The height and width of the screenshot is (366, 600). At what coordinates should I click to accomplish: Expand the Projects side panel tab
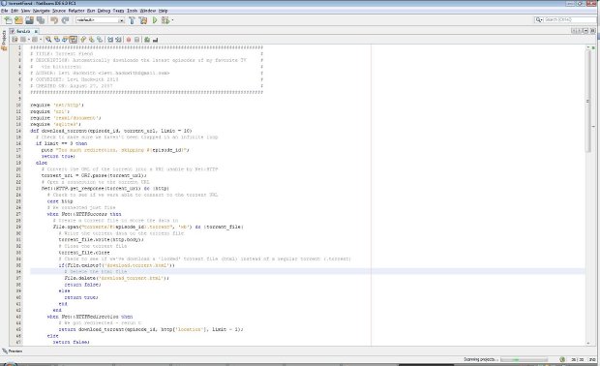[x=4, y=40]
